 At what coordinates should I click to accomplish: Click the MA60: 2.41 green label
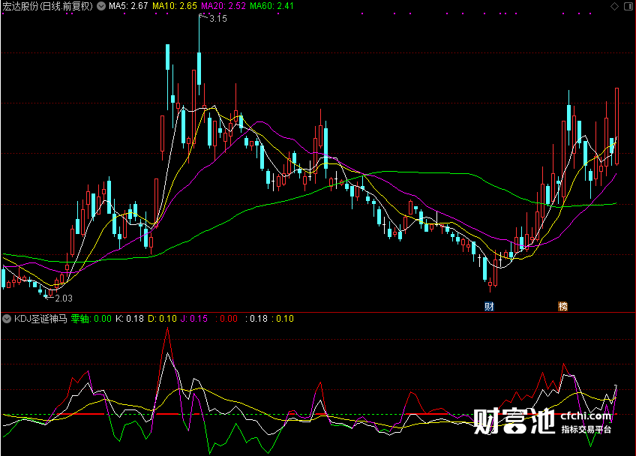[x=271, y=6]
